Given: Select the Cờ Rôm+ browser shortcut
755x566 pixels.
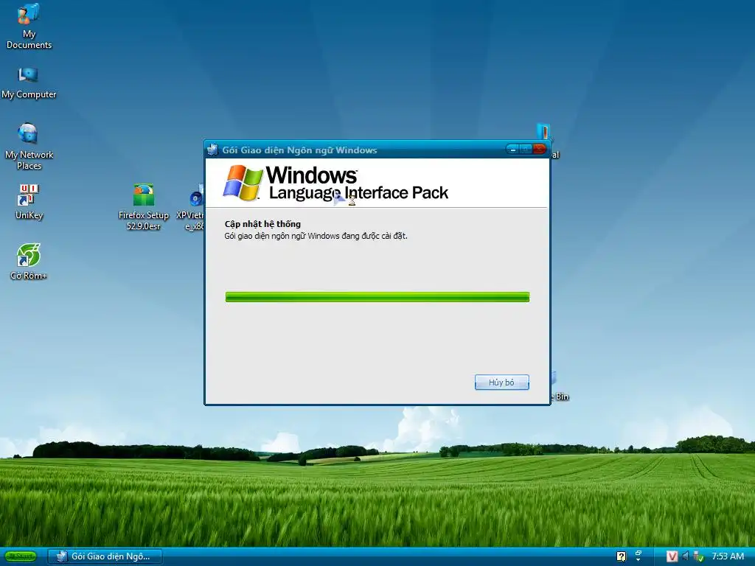Looking at the screenshot, I should [x=29, y=262].
